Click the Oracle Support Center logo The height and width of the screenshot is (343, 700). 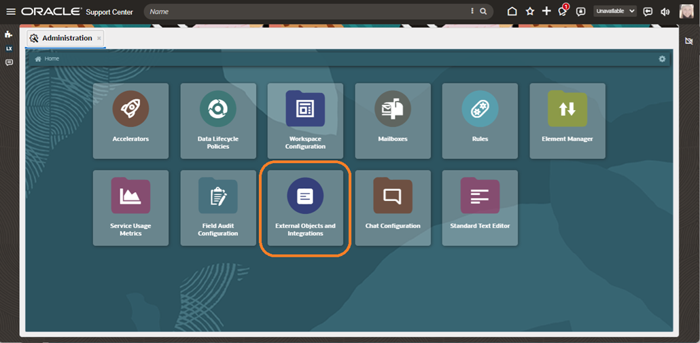point(77,12)
